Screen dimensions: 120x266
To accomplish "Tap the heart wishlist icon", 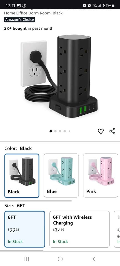I will [101, 131].
